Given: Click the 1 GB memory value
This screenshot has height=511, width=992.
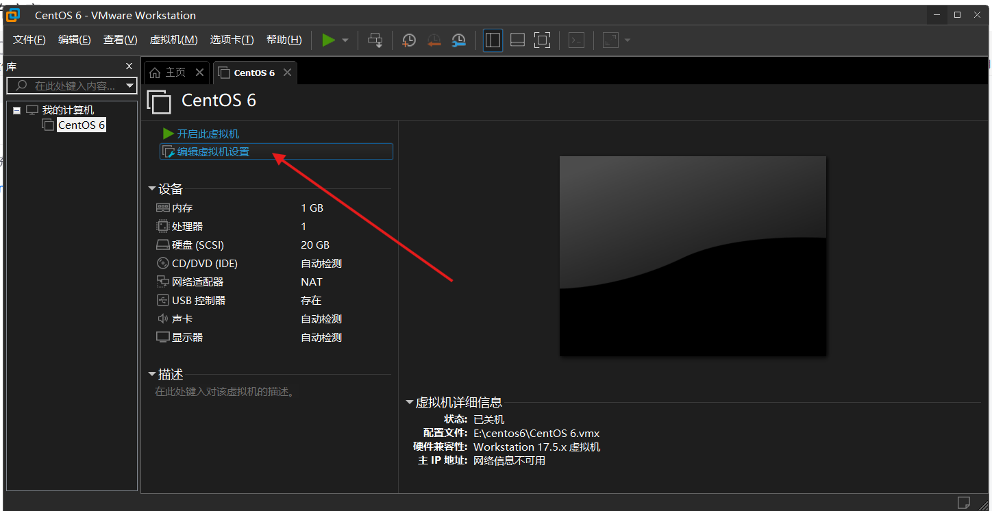Looking at the screenshot, I should point(312,208).
